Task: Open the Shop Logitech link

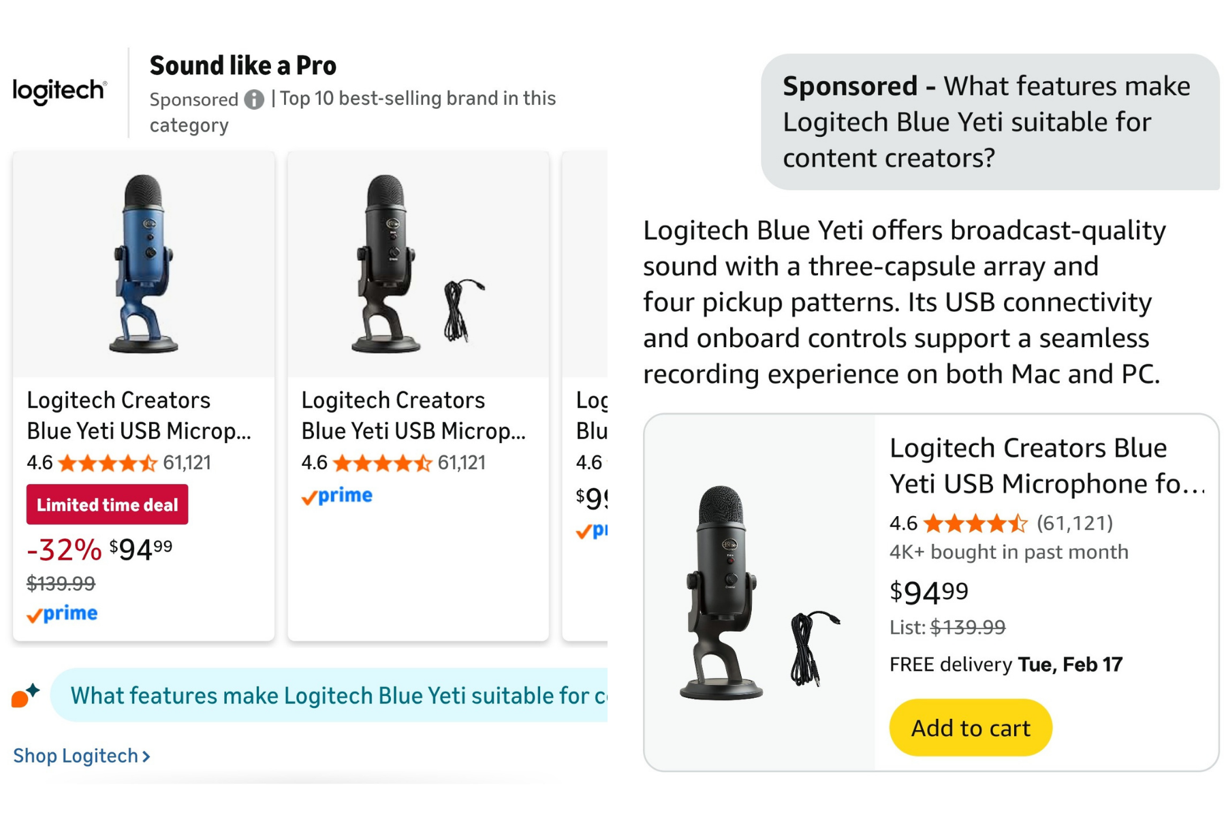Action: (81, 756)
